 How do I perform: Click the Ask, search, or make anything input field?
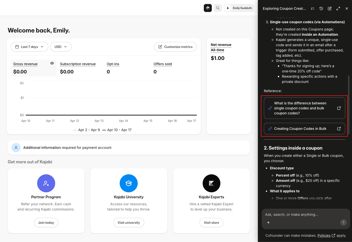point(300,215)
